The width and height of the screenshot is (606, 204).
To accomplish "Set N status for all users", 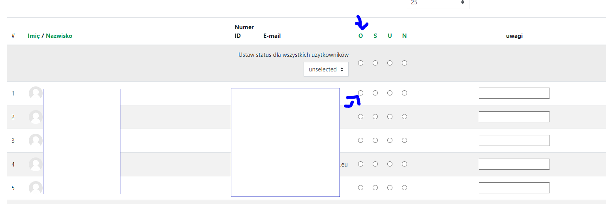I will 404,63.
